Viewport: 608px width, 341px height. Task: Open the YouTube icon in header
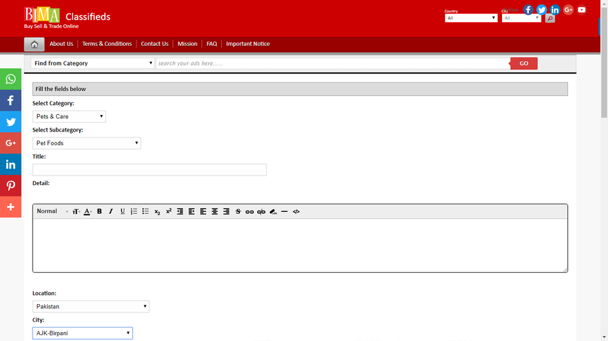[581, 10]
